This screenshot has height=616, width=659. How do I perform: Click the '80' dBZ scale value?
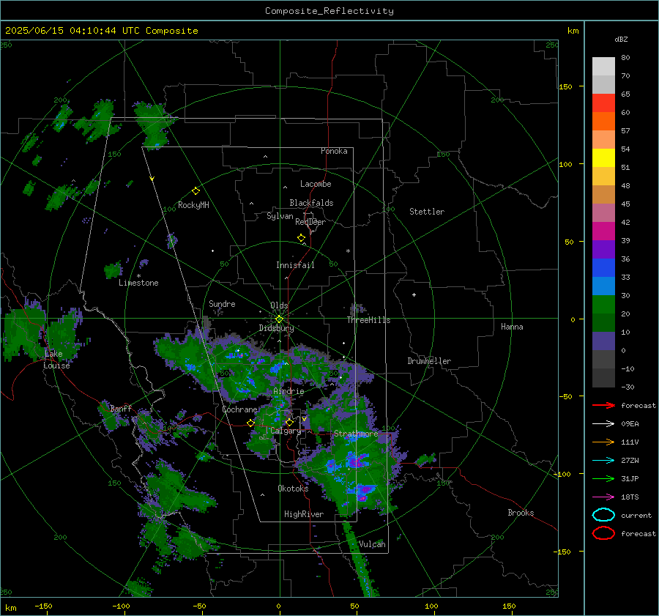pyautogui.click(x=625, y=58)
